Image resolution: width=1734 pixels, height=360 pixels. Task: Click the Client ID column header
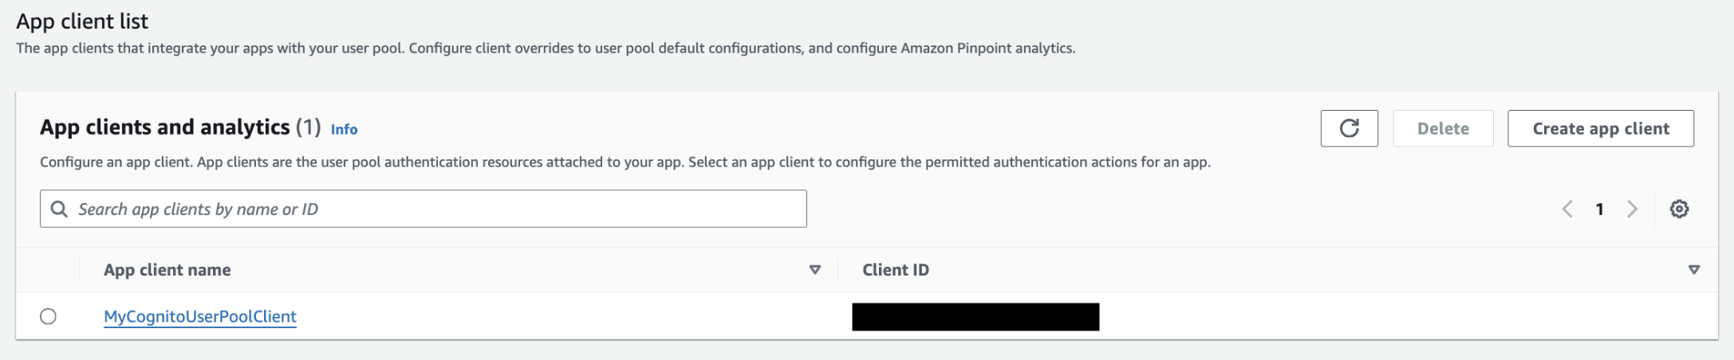(x=896, y=270)
